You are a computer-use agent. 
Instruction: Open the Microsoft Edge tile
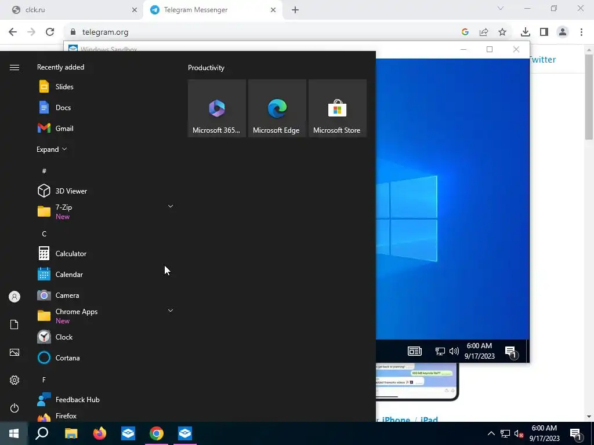tap(277, 108)
